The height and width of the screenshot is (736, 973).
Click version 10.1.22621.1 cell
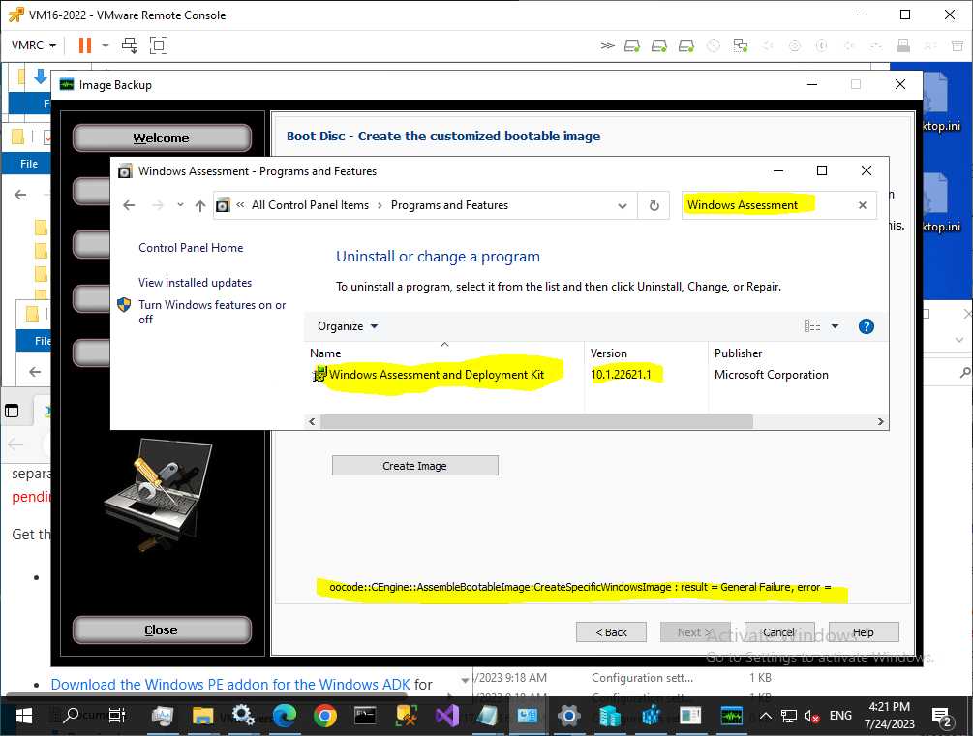pyautogui.click(x=622, y=375)
